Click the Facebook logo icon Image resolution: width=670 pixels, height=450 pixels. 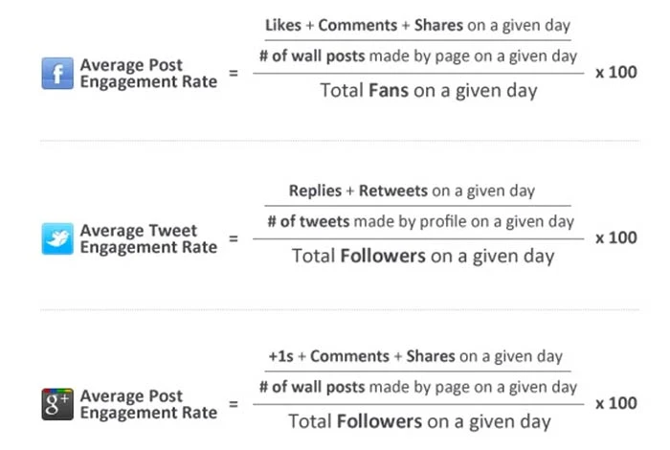coord(58,74)
